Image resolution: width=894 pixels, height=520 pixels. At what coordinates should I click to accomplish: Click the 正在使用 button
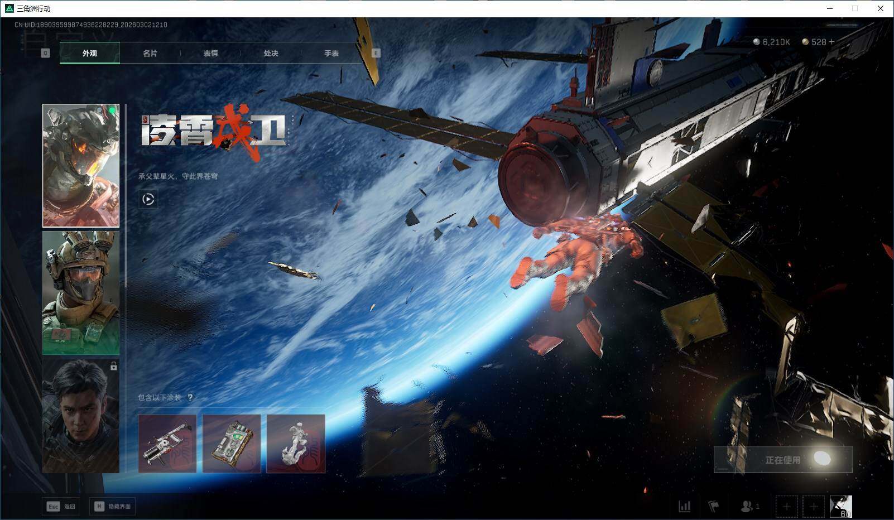pos(783,460)
